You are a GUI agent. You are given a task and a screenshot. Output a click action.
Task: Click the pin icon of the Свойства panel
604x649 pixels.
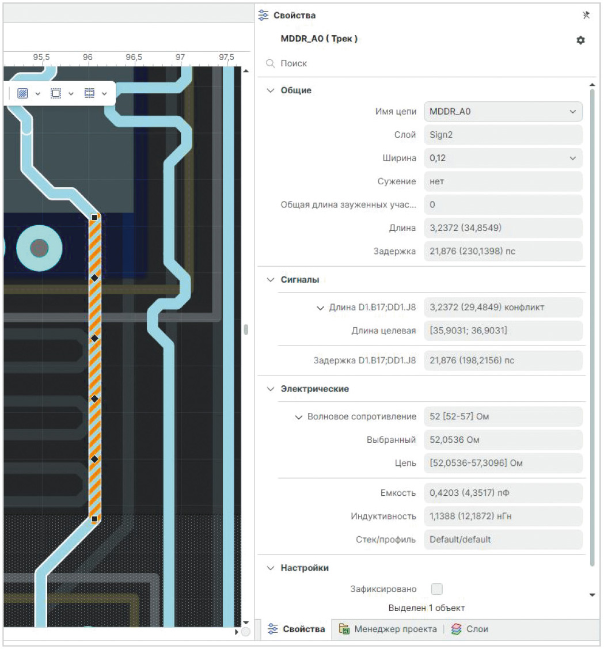pos(586,16)
